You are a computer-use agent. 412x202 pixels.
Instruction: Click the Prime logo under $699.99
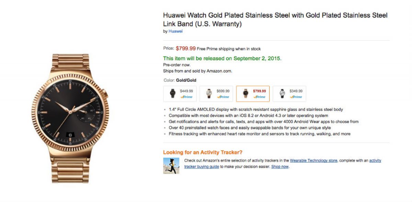click(x=223, y=97)
